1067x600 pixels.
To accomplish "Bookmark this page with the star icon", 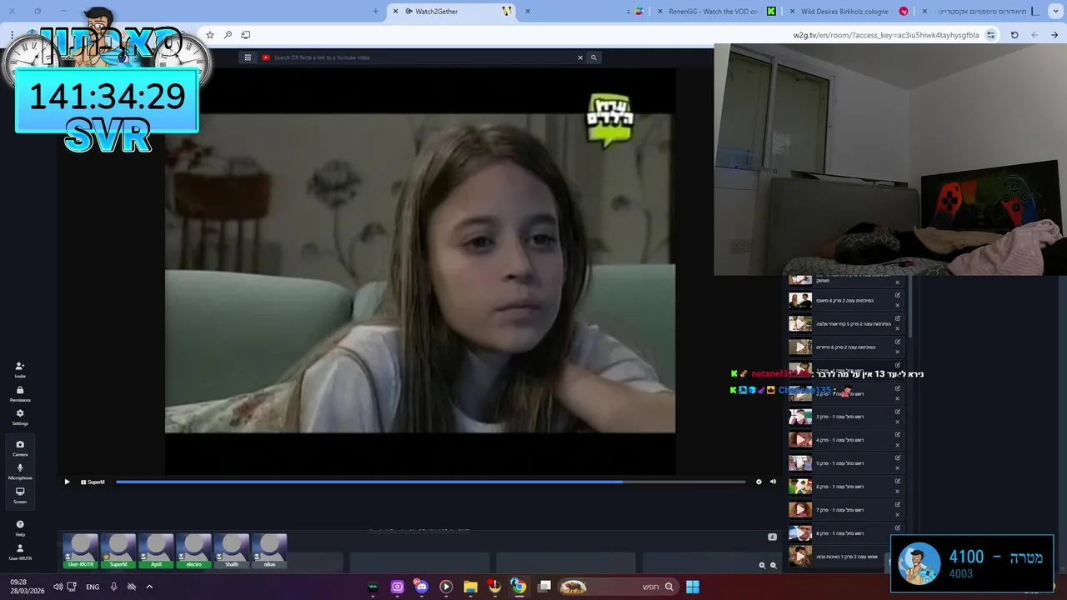I will 210,35.
